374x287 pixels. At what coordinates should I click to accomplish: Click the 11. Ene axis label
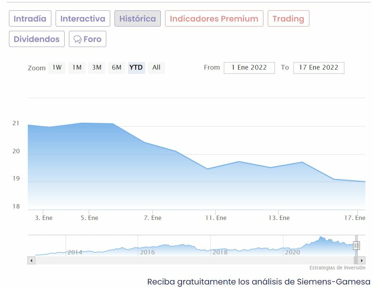pos(216,218)
